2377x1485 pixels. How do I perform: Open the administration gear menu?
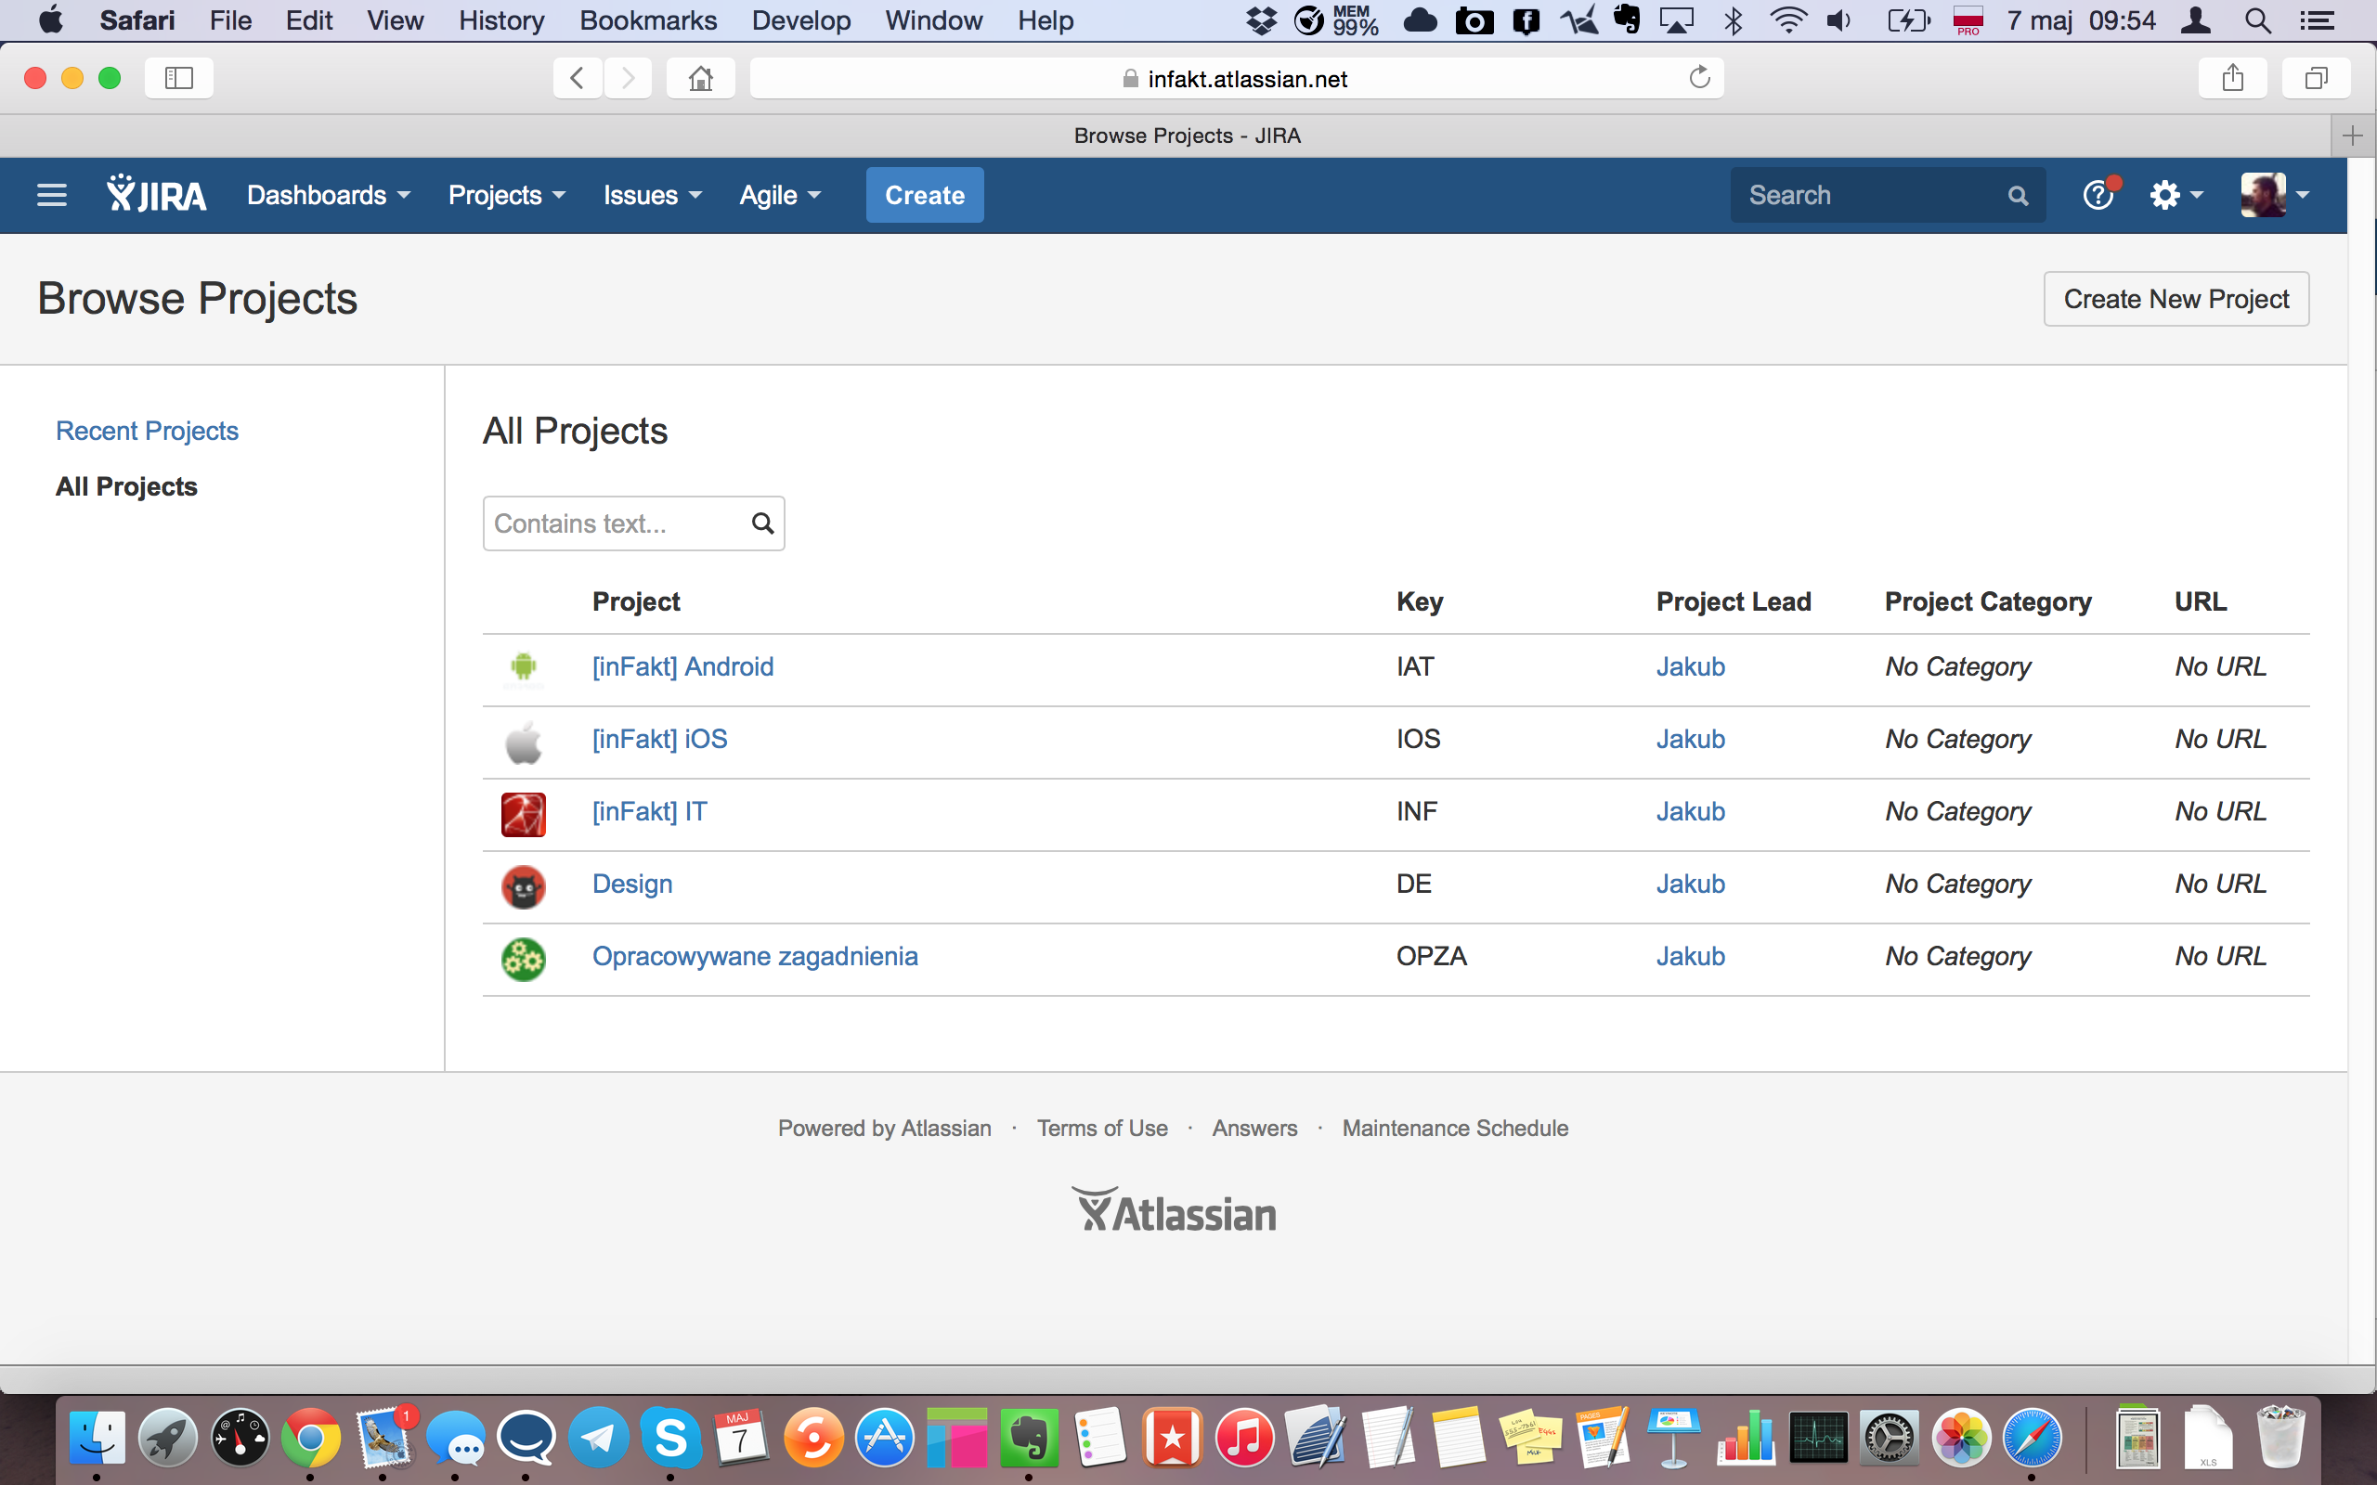(x=2175, y=195)
